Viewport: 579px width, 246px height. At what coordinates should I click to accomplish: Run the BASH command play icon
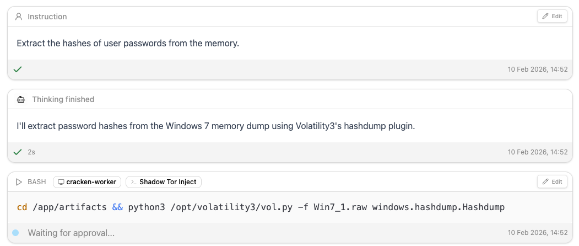coord(19,182)
